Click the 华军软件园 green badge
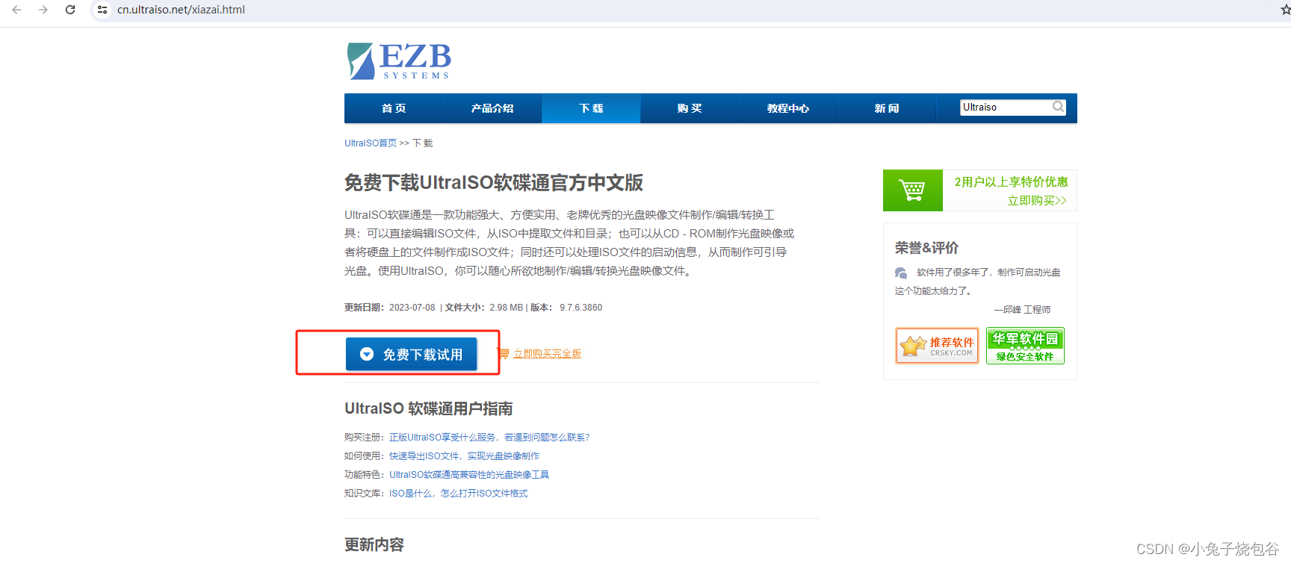 click(x=1025, y=346)
